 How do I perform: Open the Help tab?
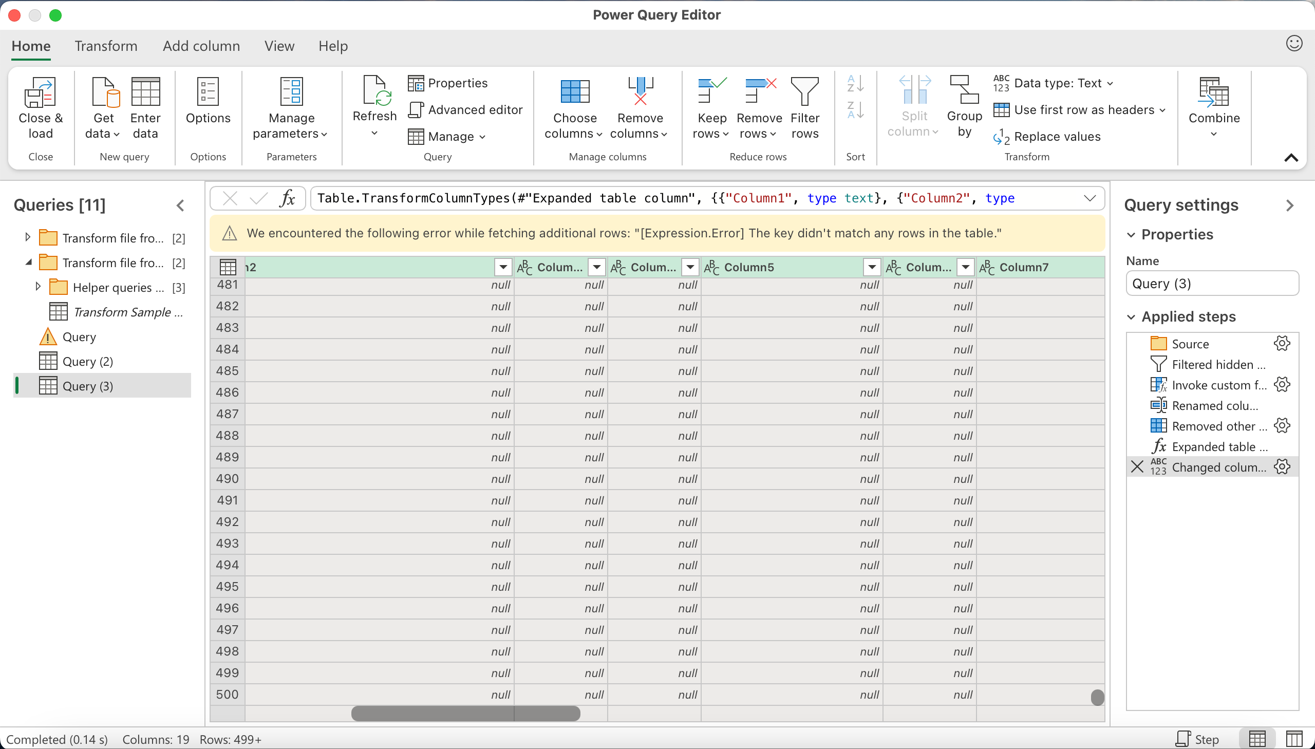point(333,46)
